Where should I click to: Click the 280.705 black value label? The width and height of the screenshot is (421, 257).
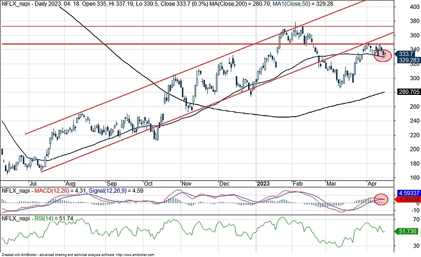409,92
